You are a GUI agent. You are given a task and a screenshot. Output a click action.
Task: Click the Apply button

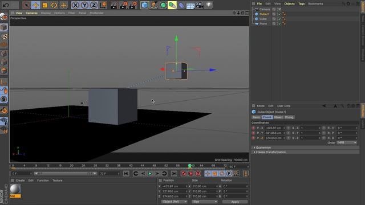pyautogui.click(x=235, y=202)
